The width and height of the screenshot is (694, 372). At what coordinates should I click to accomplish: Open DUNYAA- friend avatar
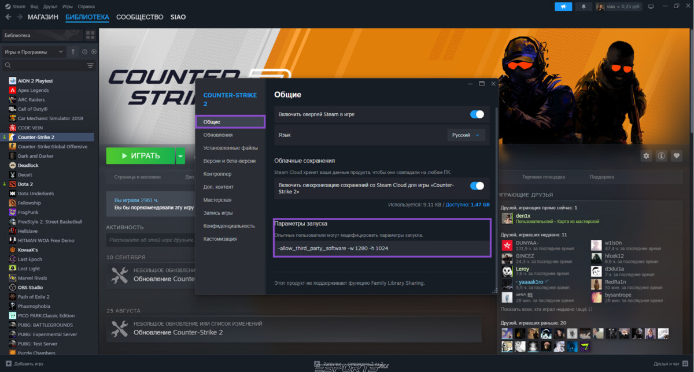(507, 245)
